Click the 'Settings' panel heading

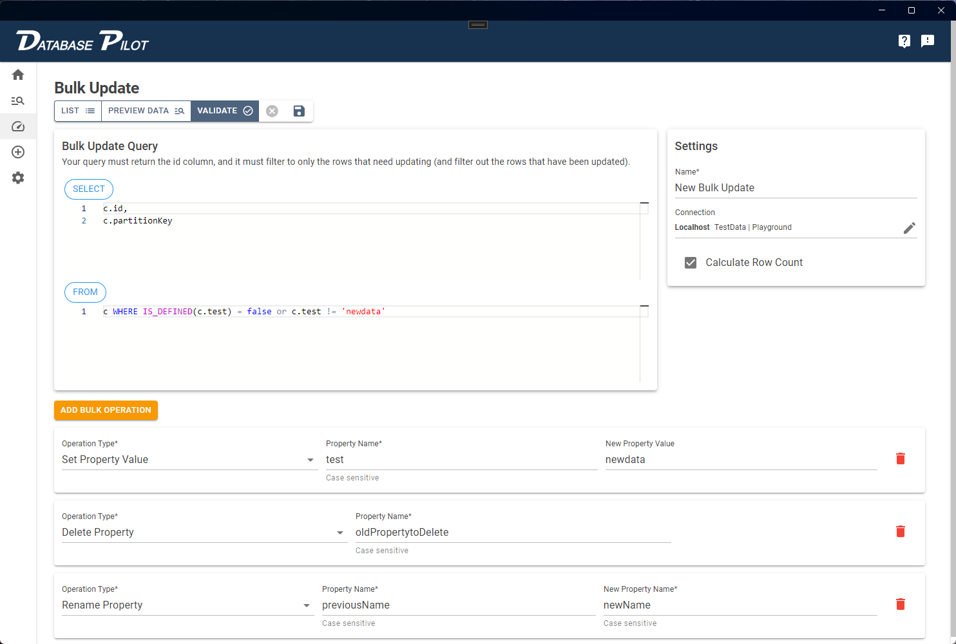coord(696,146)
